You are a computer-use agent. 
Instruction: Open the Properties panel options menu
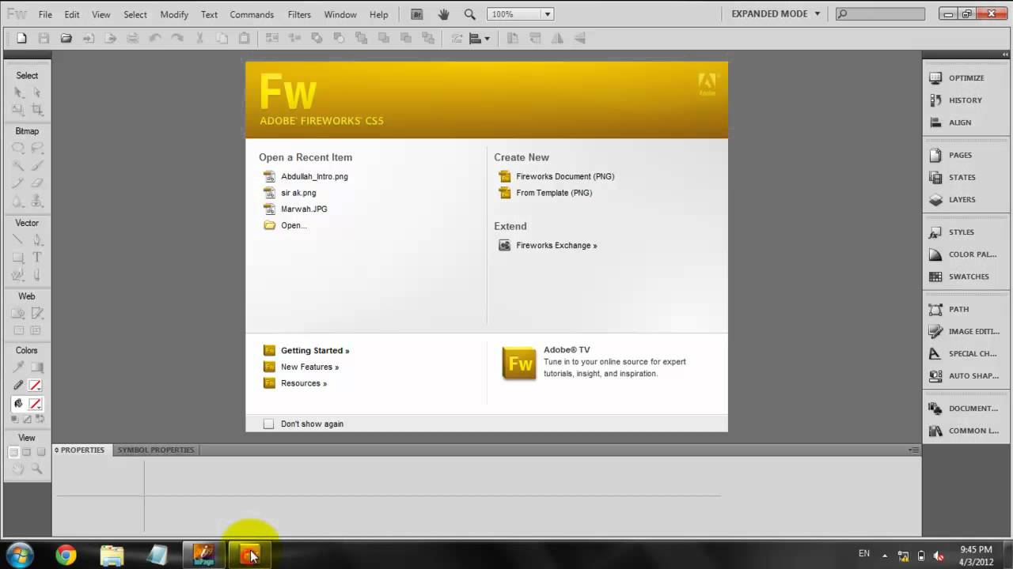tap(914, 450)
